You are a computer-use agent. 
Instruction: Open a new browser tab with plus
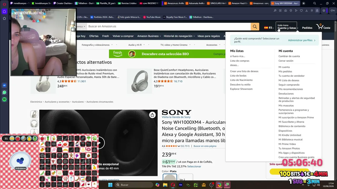304,3
